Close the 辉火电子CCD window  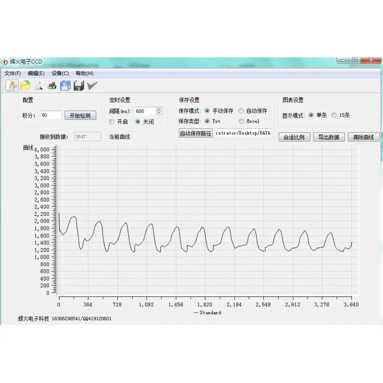click(371, 60)
